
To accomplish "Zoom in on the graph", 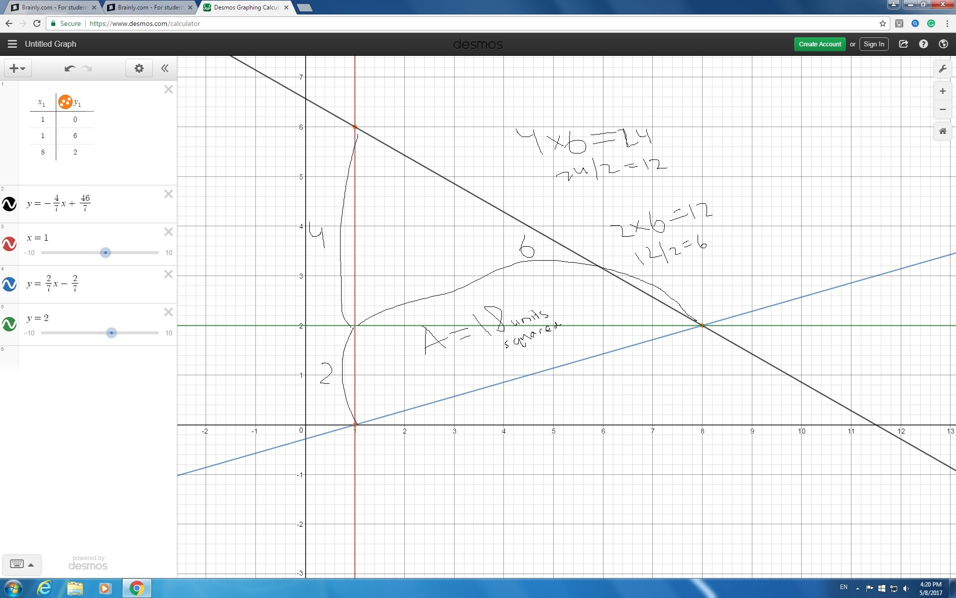I will [x=943, y=91].
